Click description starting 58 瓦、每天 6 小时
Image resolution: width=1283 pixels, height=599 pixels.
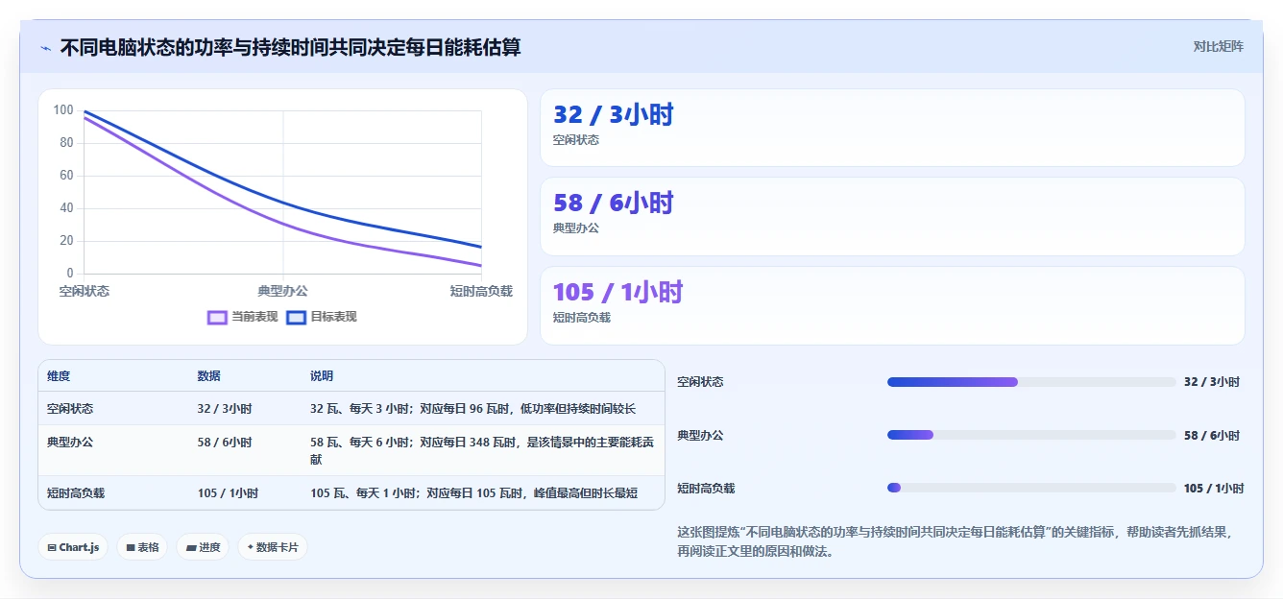482,451
